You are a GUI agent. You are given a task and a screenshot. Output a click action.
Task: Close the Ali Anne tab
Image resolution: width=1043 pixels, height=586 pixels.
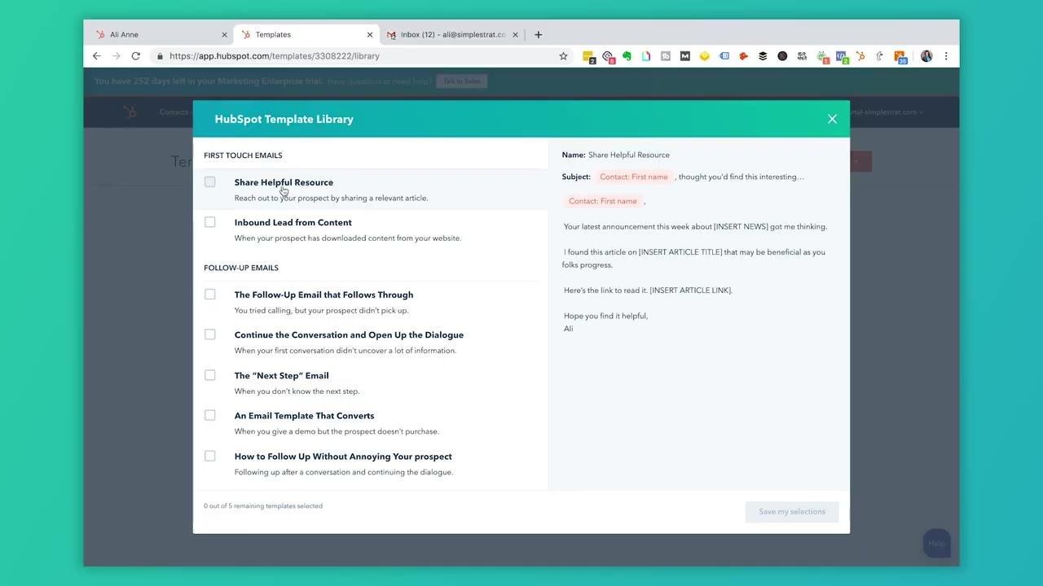(x=224, y=34)
